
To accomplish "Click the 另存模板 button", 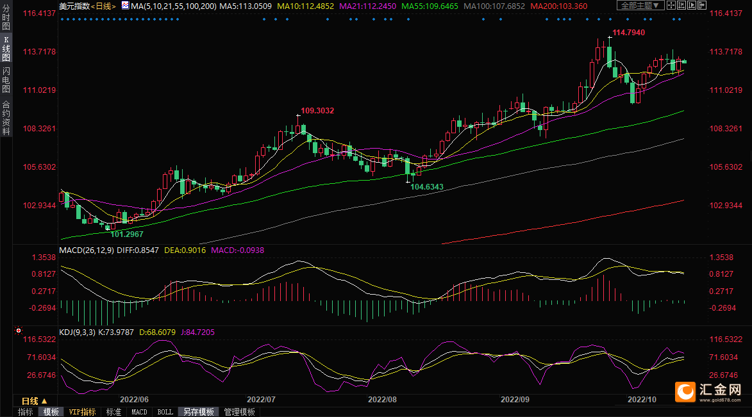I will 198,412.
